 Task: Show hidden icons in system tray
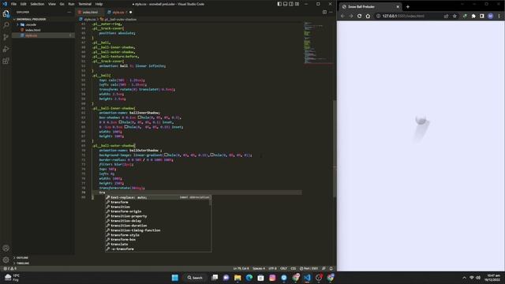pyautogui.click(x=464, y=278)
